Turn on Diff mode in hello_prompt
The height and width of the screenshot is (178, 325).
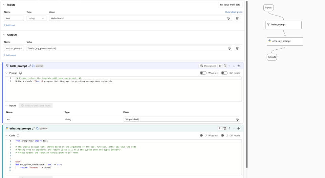coord(224,73)
